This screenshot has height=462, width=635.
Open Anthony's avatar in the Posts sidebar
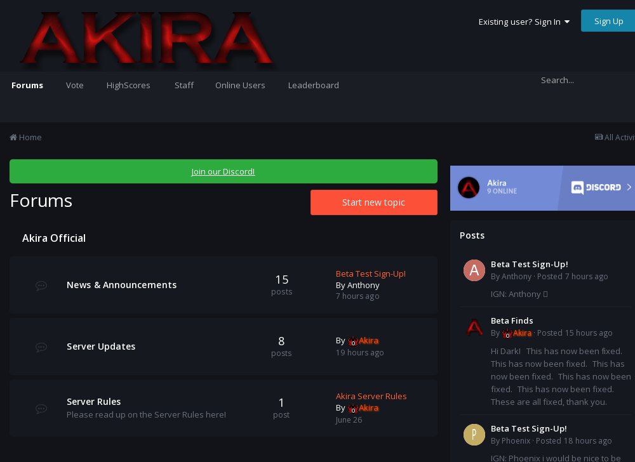point(474,270)
